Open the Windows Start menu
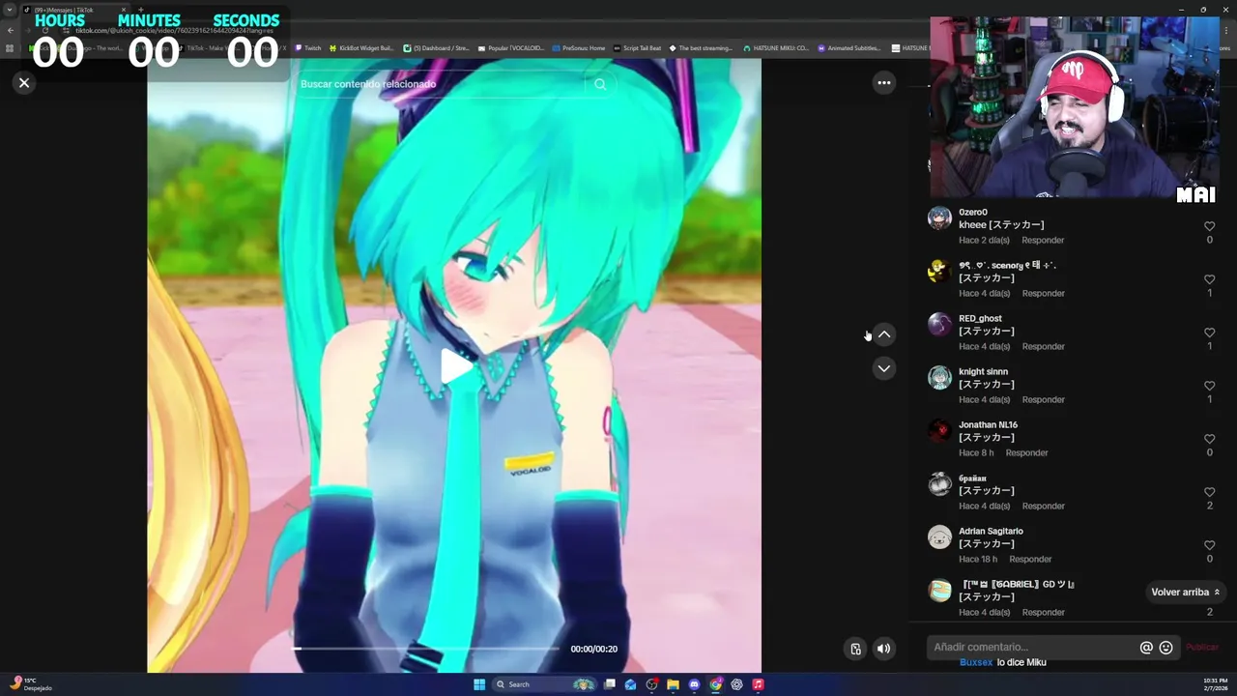 point(479,684)
